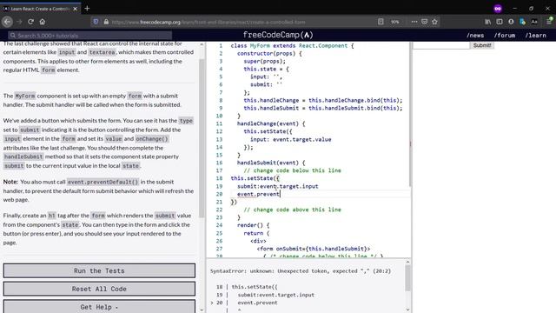This screenshot has height=313, width=556.
Task: Click line 19 submit:event.target.input
Action: tap(278, 186)
